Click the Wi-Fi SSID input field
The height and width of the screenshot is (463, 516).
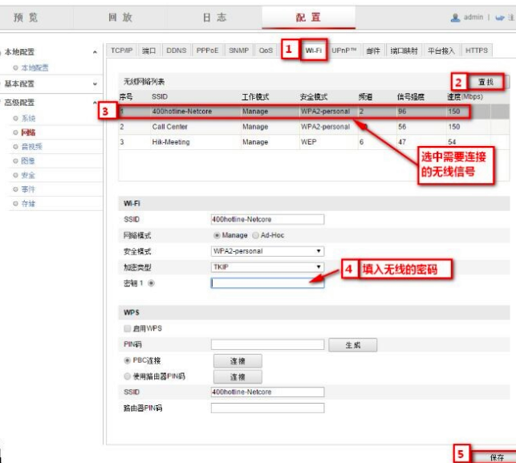[x=267, y=219]
